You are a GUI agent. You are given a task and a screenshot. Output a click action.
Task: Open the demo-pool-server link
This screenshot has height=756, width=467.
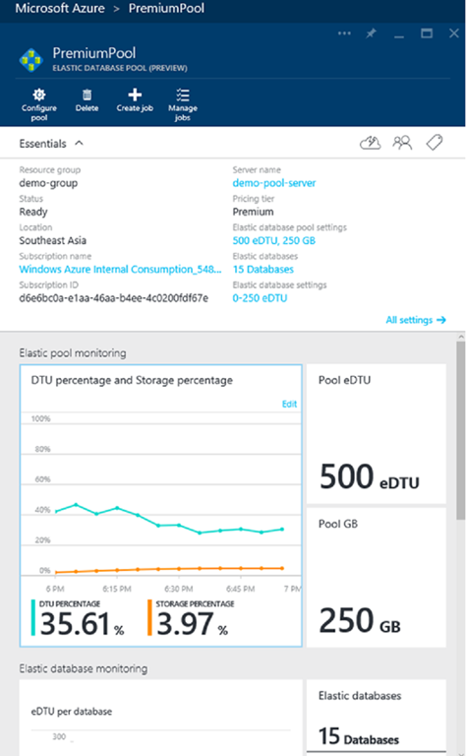click(x=274, y=183)
